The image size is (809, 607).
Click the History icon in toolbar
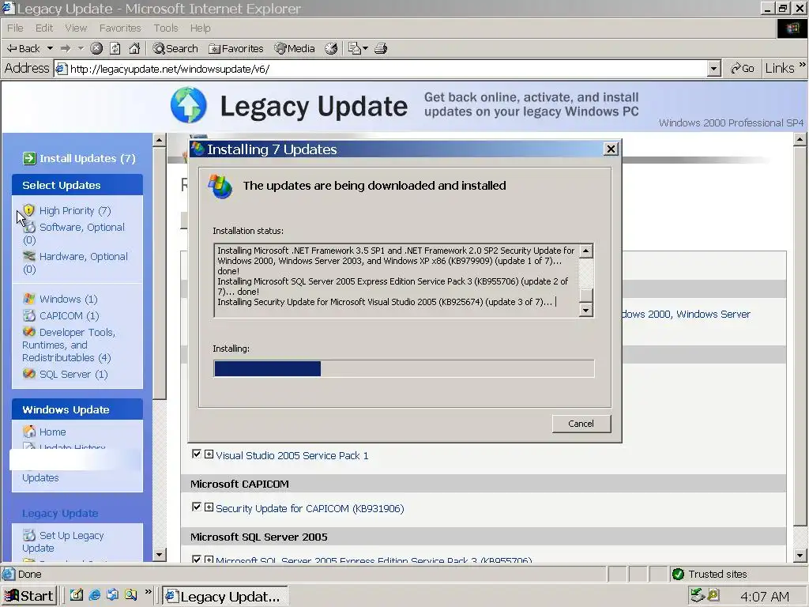pyautogui.click(x=331, y=48)
